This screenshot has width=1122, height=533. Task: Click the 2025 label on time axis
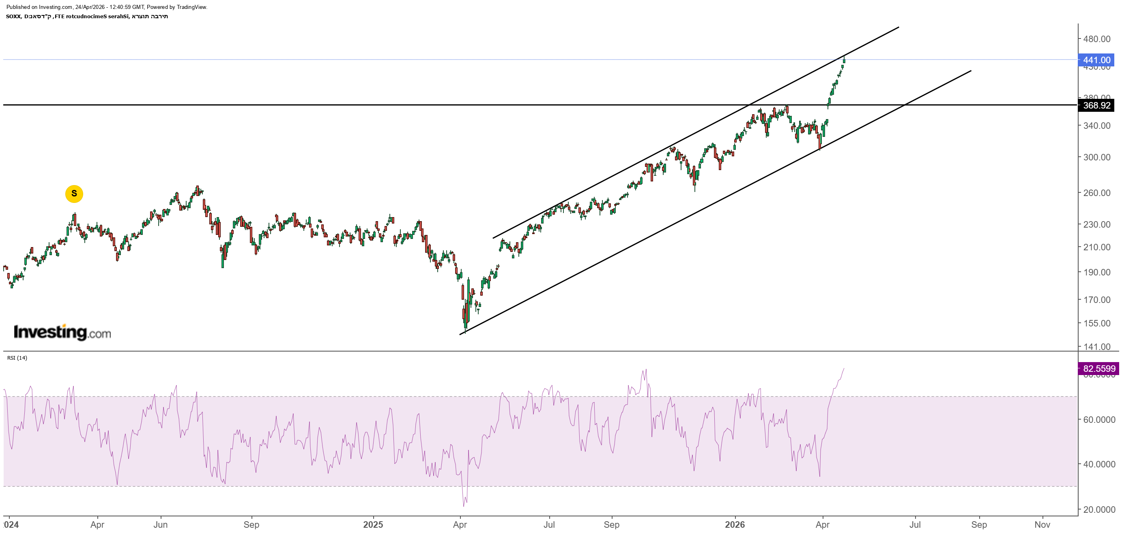(373, 525)
